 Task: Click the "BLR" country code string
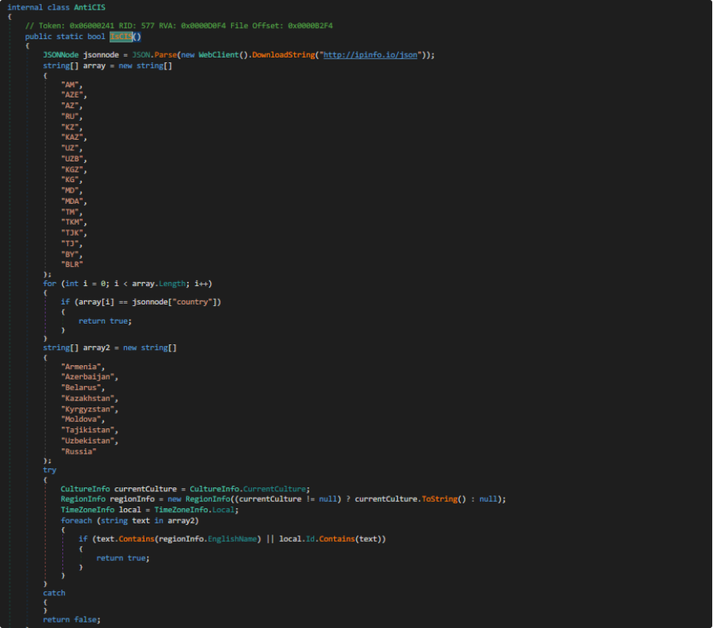(72, 263)
